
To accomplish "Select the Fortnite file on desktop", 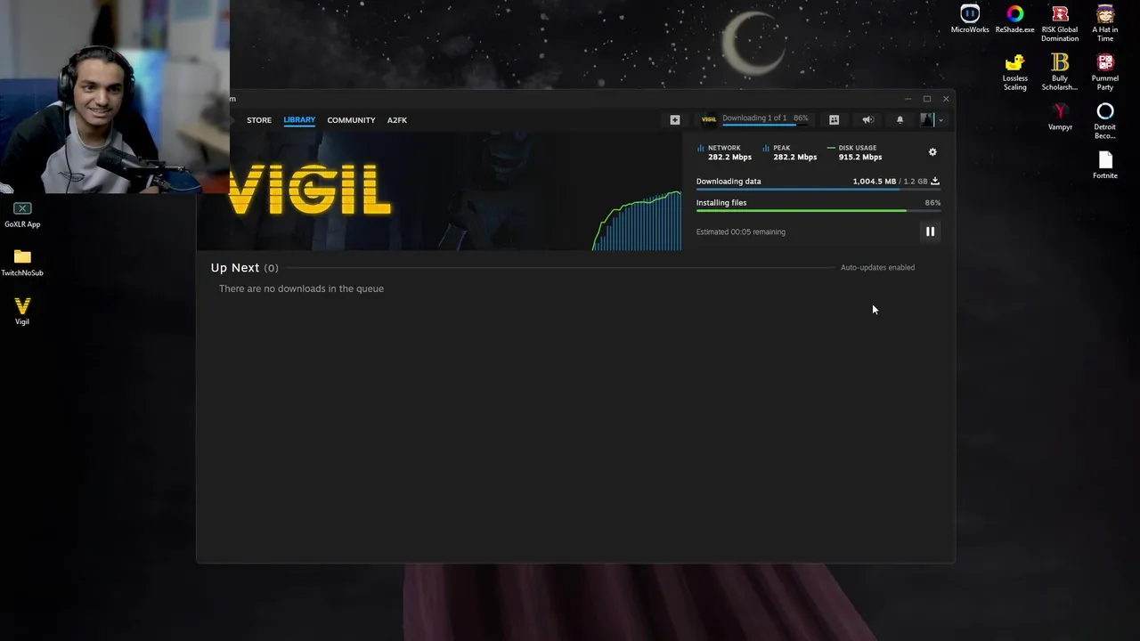I will pyautogui.click(x=1105, y=166).
